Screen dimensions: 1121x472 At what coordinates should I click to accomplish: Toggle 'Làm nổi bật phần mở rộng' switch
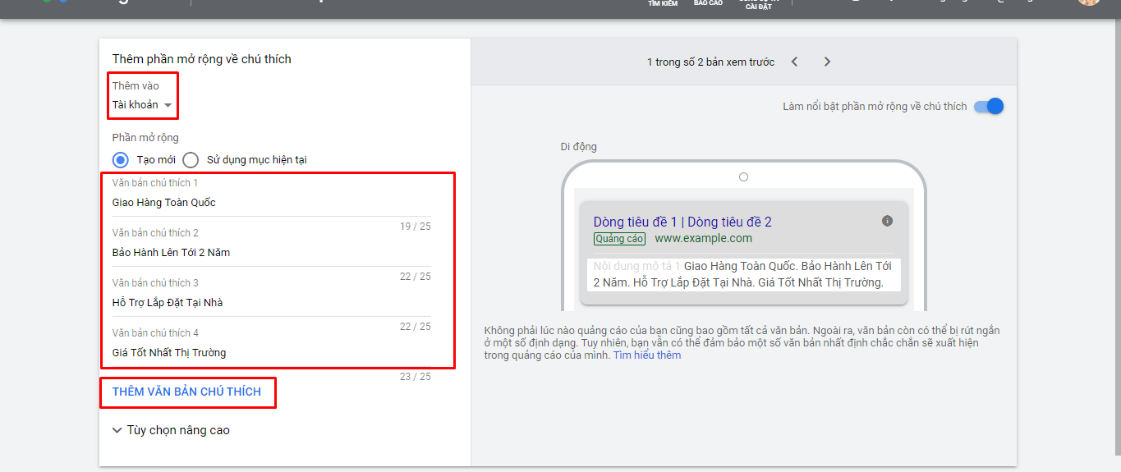pyautogui.click(x=989, y=107)
